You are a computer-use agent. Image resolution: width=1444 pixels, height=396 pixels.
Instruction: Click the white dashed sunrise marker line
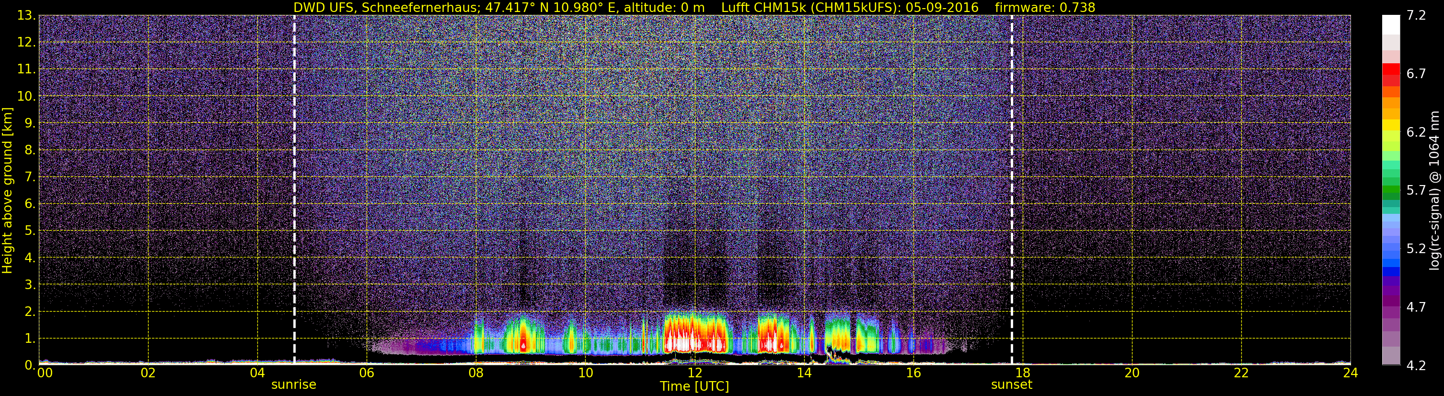[x=294, y=190]
